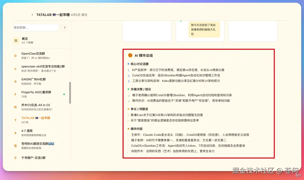Screen dimensions: 304x180
Task: Click the hamburger icon beside 概览
Action: (16, 40)
